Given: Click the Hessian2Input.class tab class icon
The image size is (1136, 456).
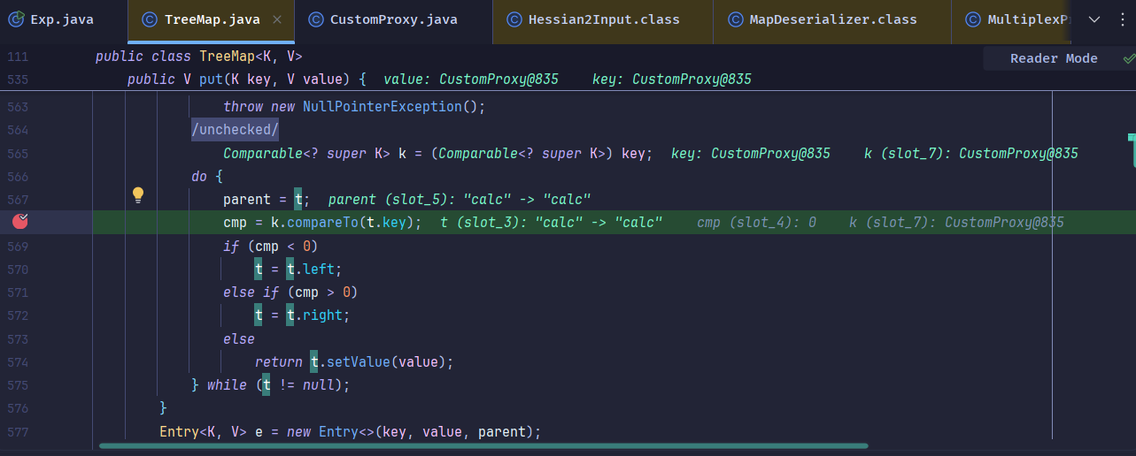Looking at the screenshot, I should [514, 19].
